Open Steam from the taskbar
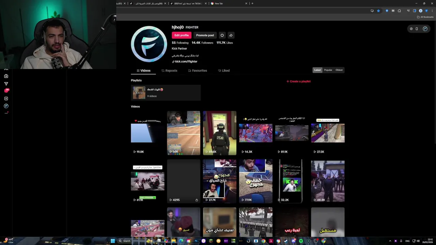 point(286,241)
